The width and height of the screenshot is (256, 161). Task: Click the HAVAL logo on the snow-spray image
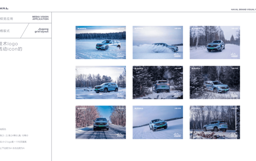(139, 29)
